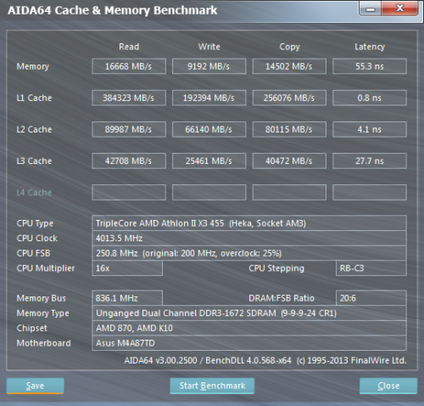
Task: Click the DRAM:FSB Ratio value 20:6
Action: click(371, 298)
